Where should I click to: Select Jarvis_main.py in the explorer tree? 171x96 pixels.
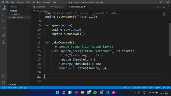coord(17,17)
